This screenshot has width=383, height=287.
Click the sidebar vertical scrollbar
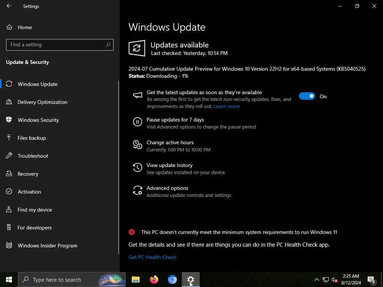coord(119,167)
